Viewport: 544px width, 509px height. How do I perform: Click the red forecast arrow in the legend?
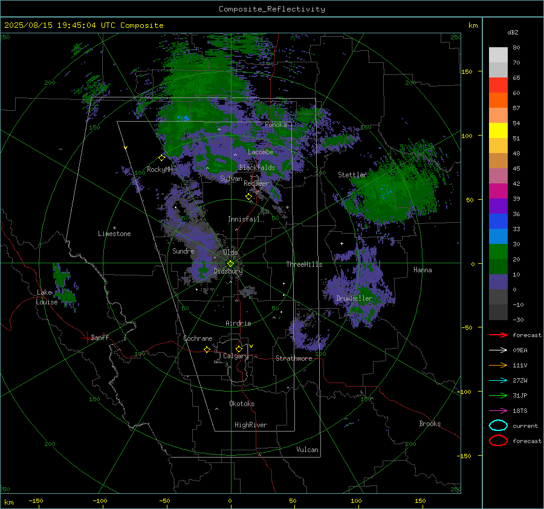(498, 335)
